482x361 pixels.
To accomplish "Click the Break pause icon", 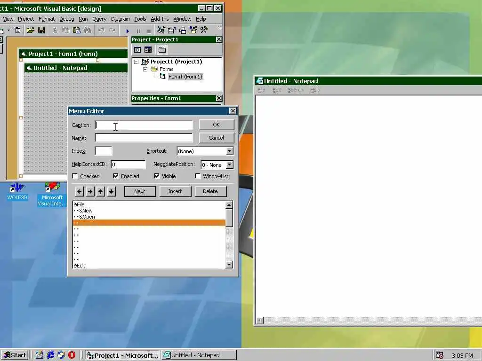I will point(138,31).
